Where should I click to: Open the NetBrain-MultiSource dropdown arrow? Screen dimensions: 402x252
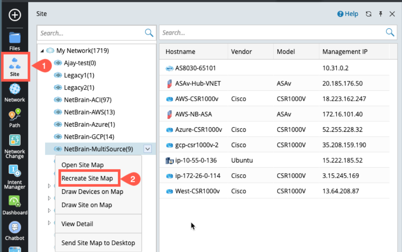tap(148, 149)
